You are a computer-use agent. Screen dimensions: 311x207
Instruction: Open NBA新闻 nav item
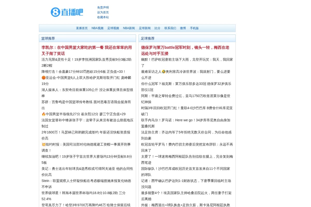[129, 28]
